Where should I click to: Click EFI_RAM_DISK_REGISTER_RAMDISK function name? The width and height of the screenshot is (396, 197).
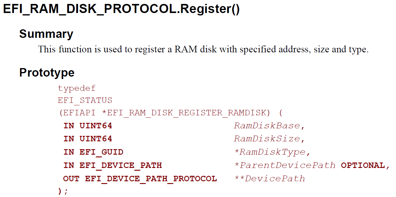(x=186, y=113)
